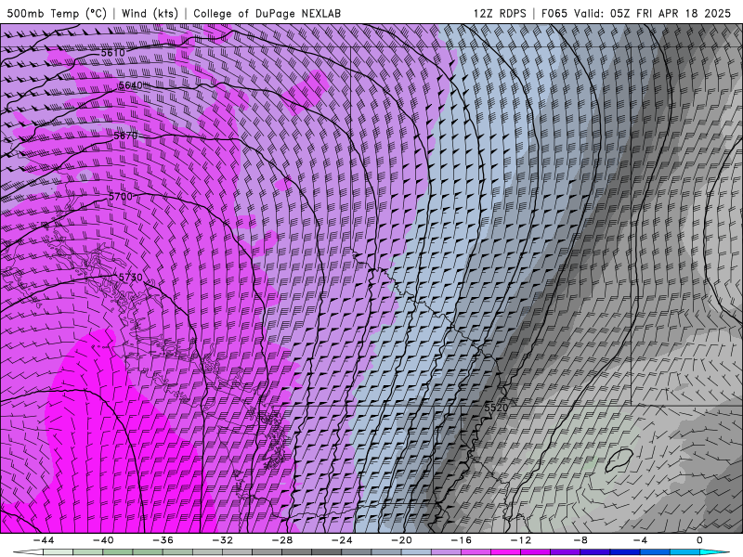Click the "F065 Valid: 05Z FRI APR 18 2025" text

coord(636,13)
